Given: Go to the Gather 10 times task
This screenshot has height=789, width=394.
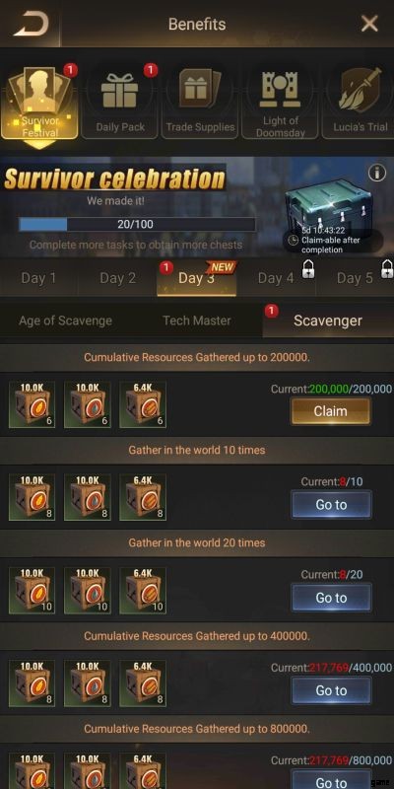Looking at the screenshot, I should click(331, 505).
